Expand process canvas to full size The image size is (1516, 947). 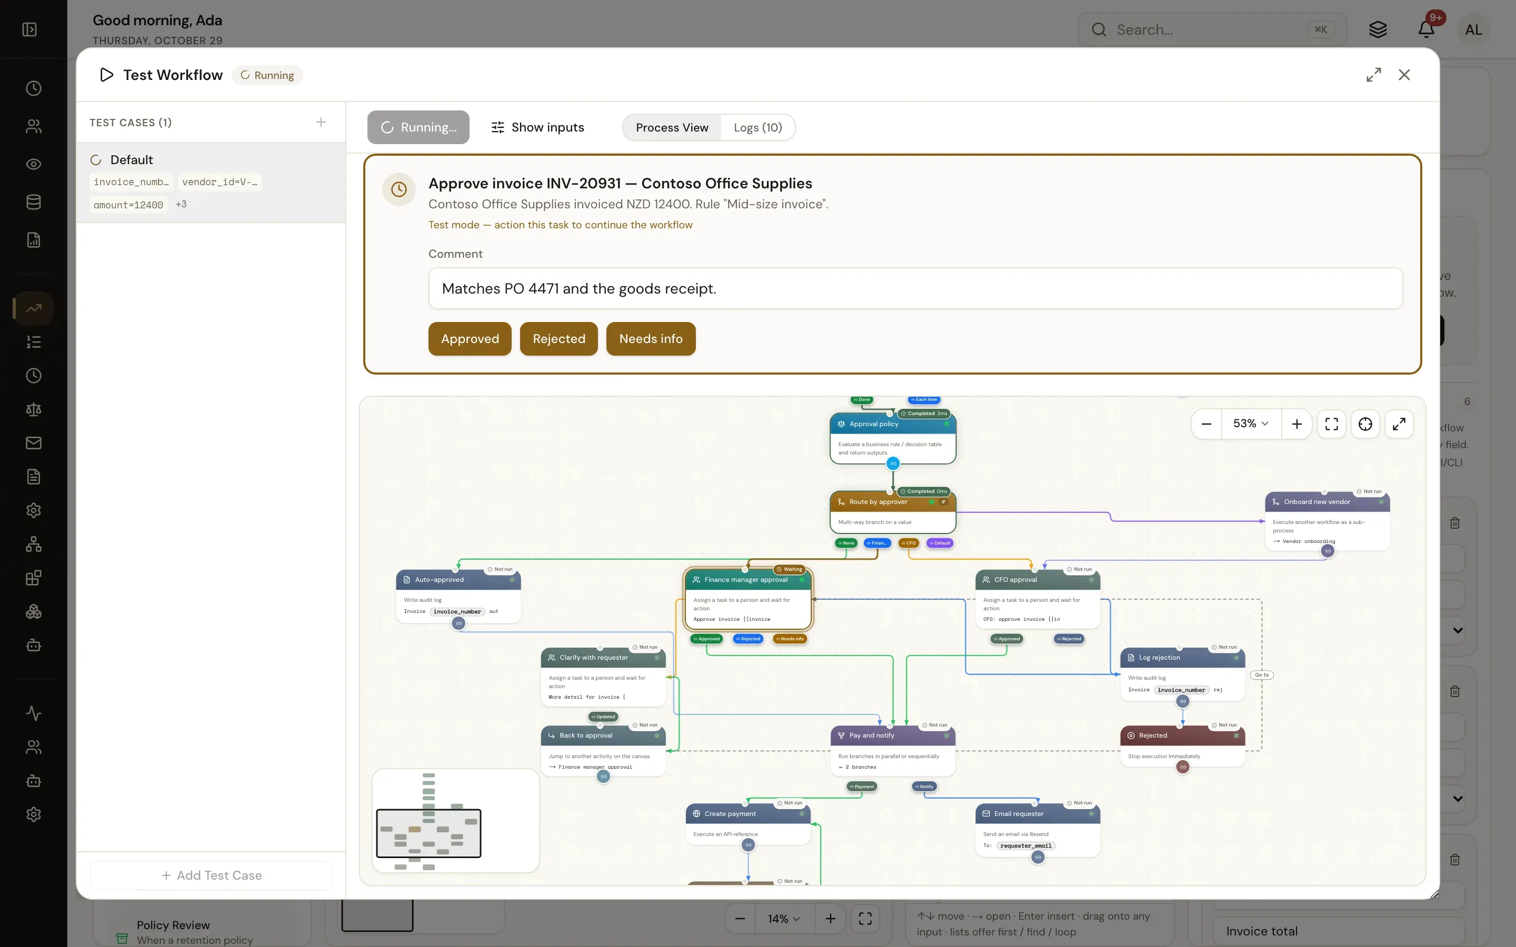[1399, 424]
